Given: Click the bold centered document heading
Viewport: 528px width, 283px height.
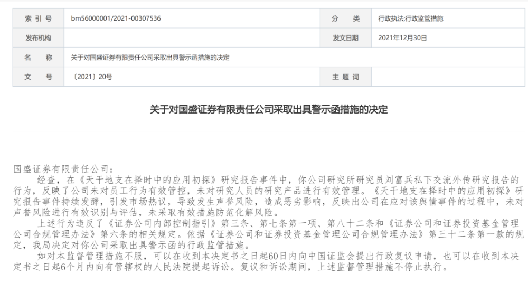Looking at the screenshot, I should (x=269, y=109).
